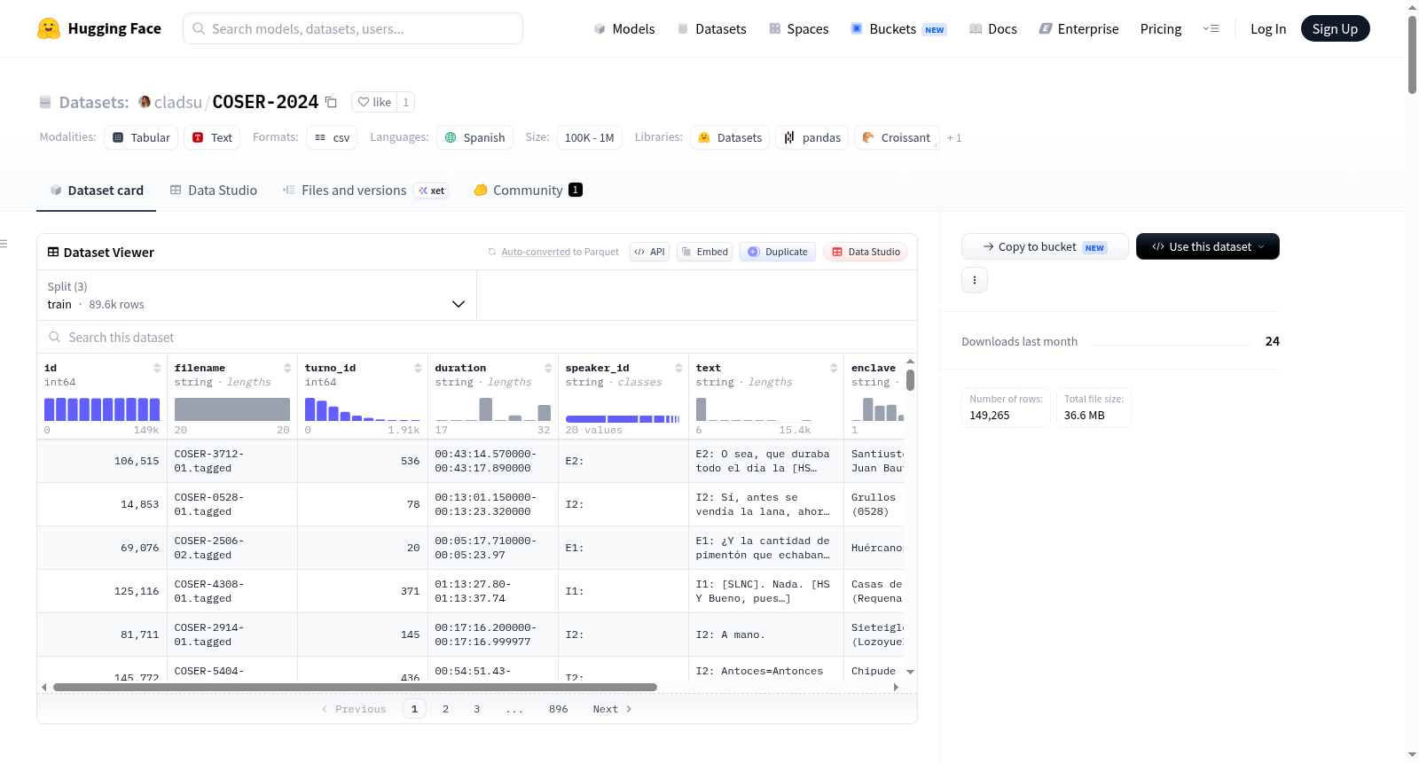Click the speaker_id classes bar

click(x=623, y=418)
